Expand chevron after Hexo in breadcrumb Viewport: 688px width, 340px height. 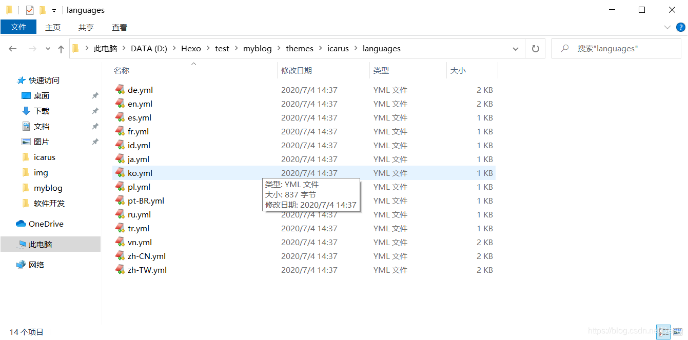208,49
